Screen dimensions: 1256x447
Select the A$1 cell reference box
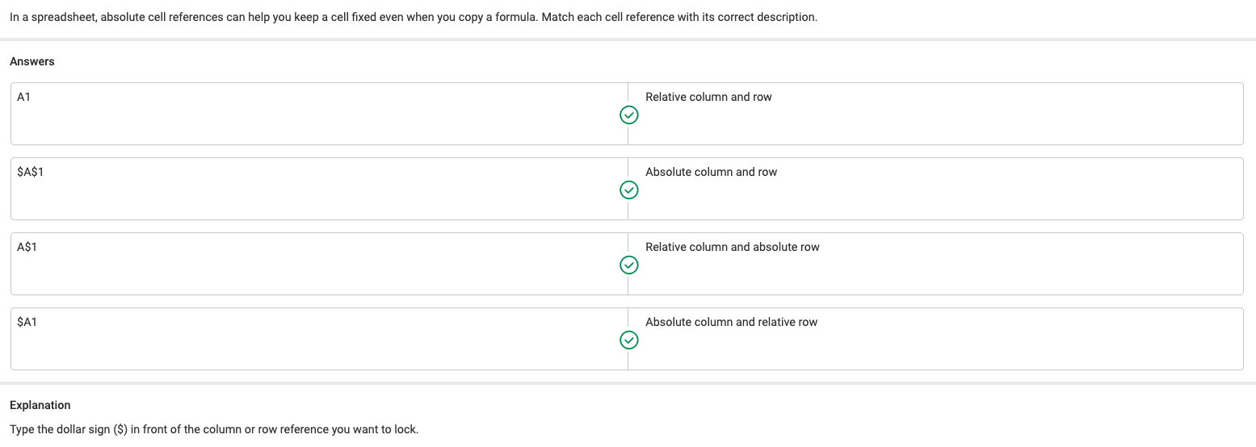coord(319,264)
